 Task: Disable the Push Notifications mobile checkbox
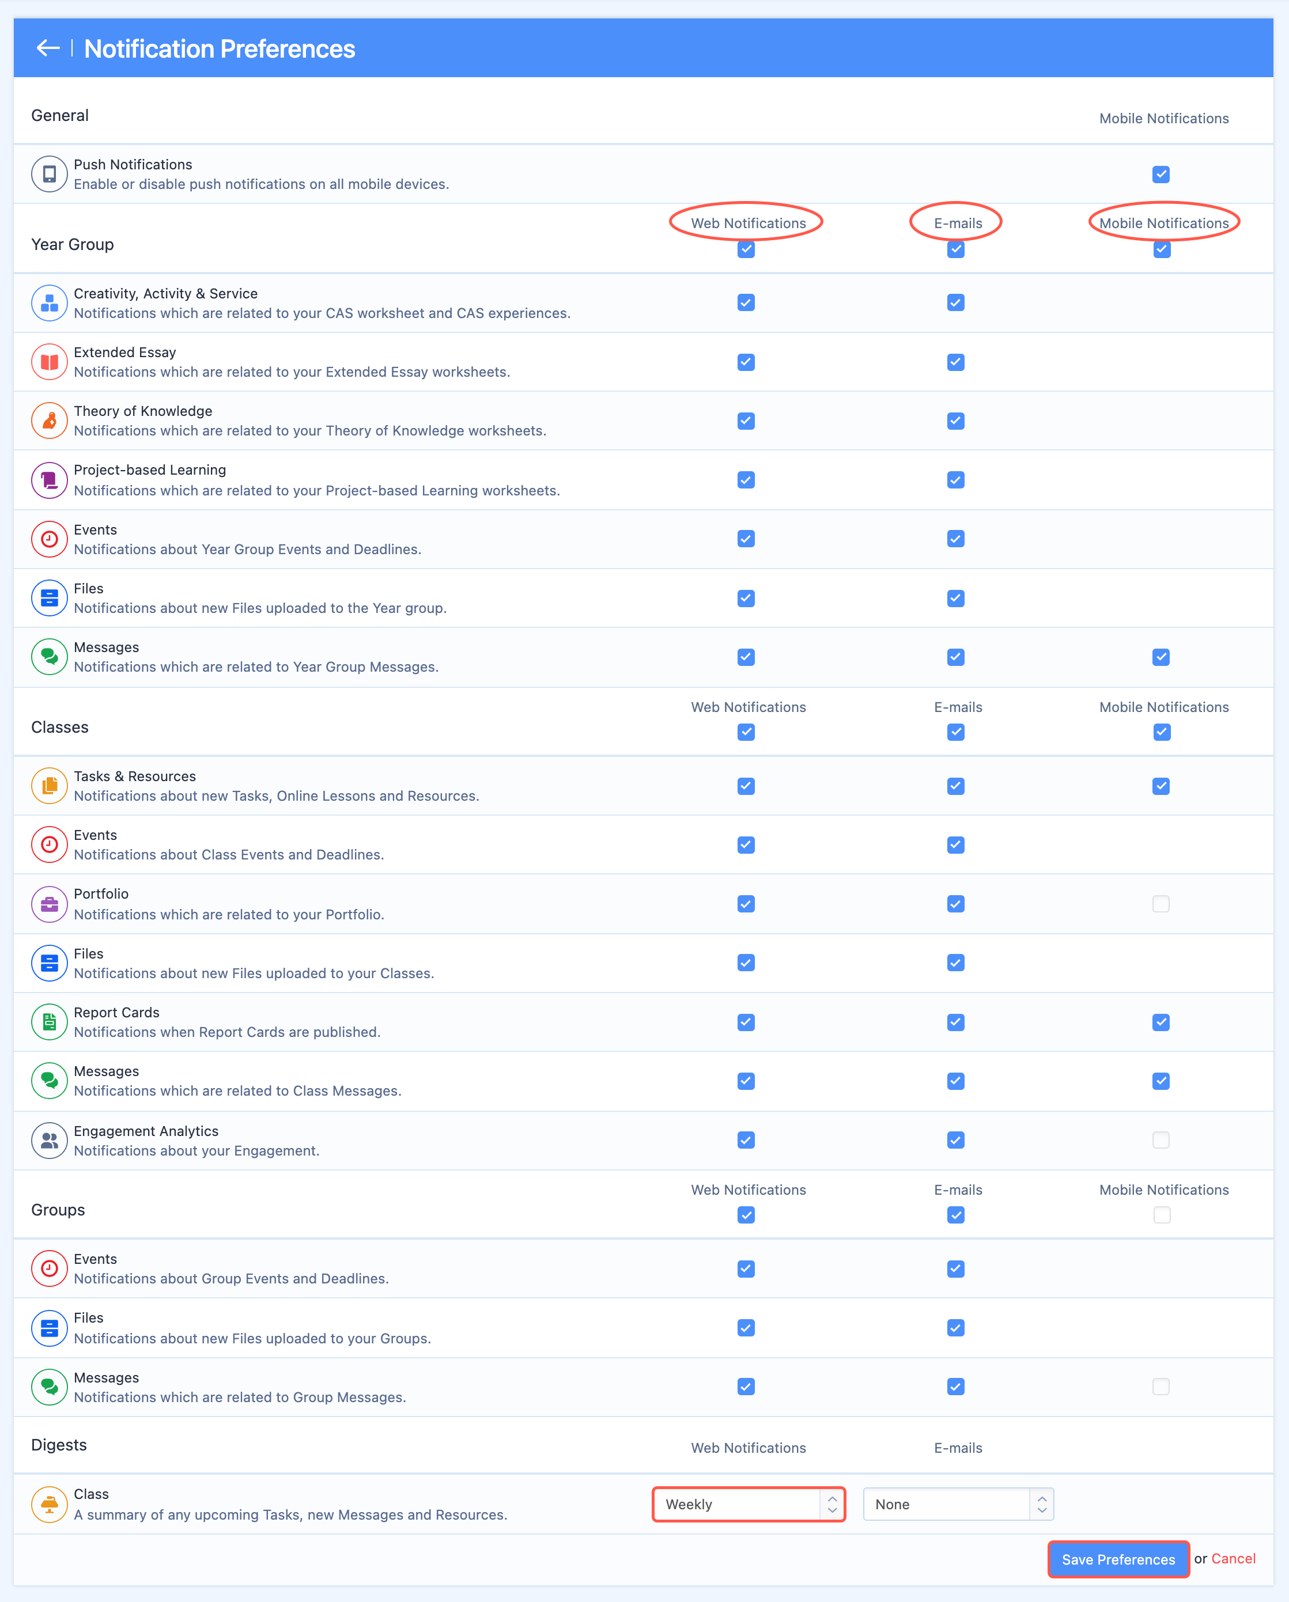point(1161,175)
